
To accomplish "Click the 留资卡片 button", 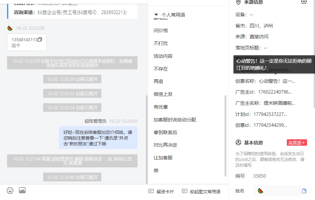I will (x=161, y=192).
